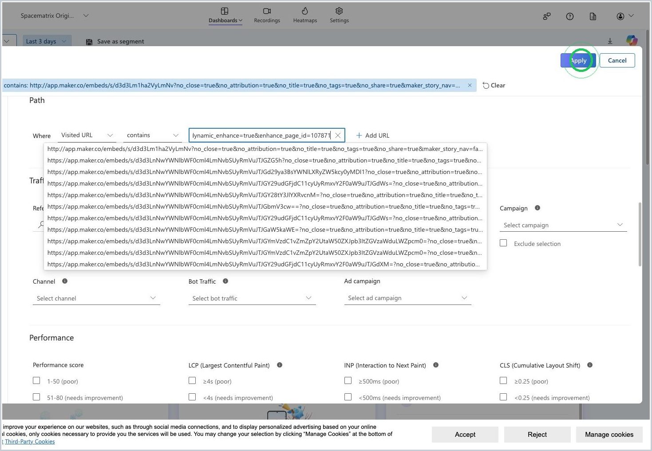Show Bot Traffic info icon
The height and width of the screenshot is (451, 652).
pyautogui.click(x=225, y=281)
